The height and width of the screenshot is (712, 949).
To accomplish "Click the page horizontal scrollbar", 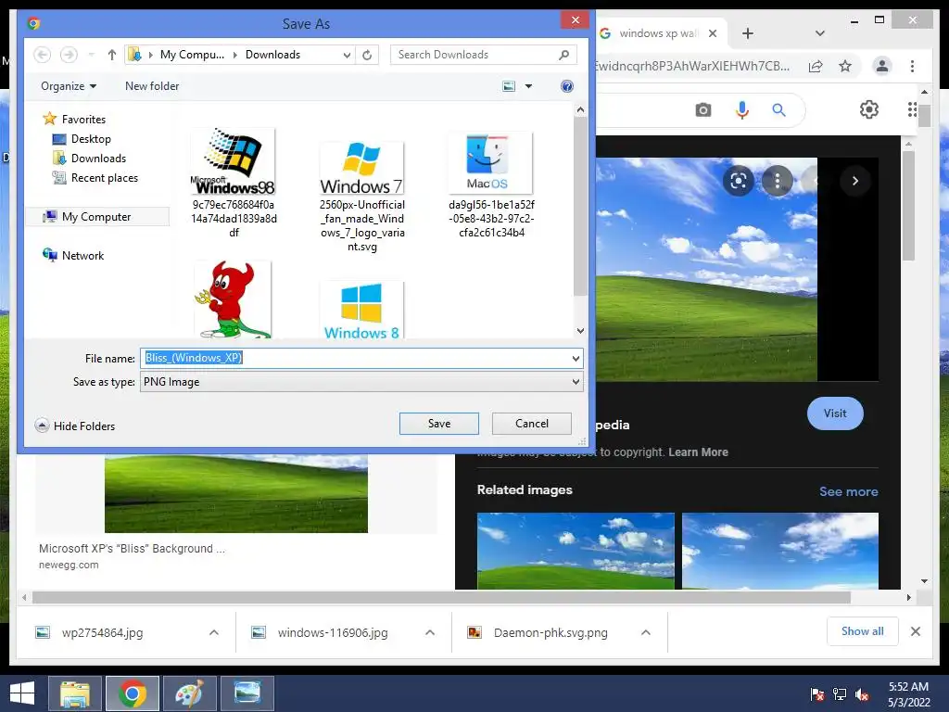I will tap(441, 598).
